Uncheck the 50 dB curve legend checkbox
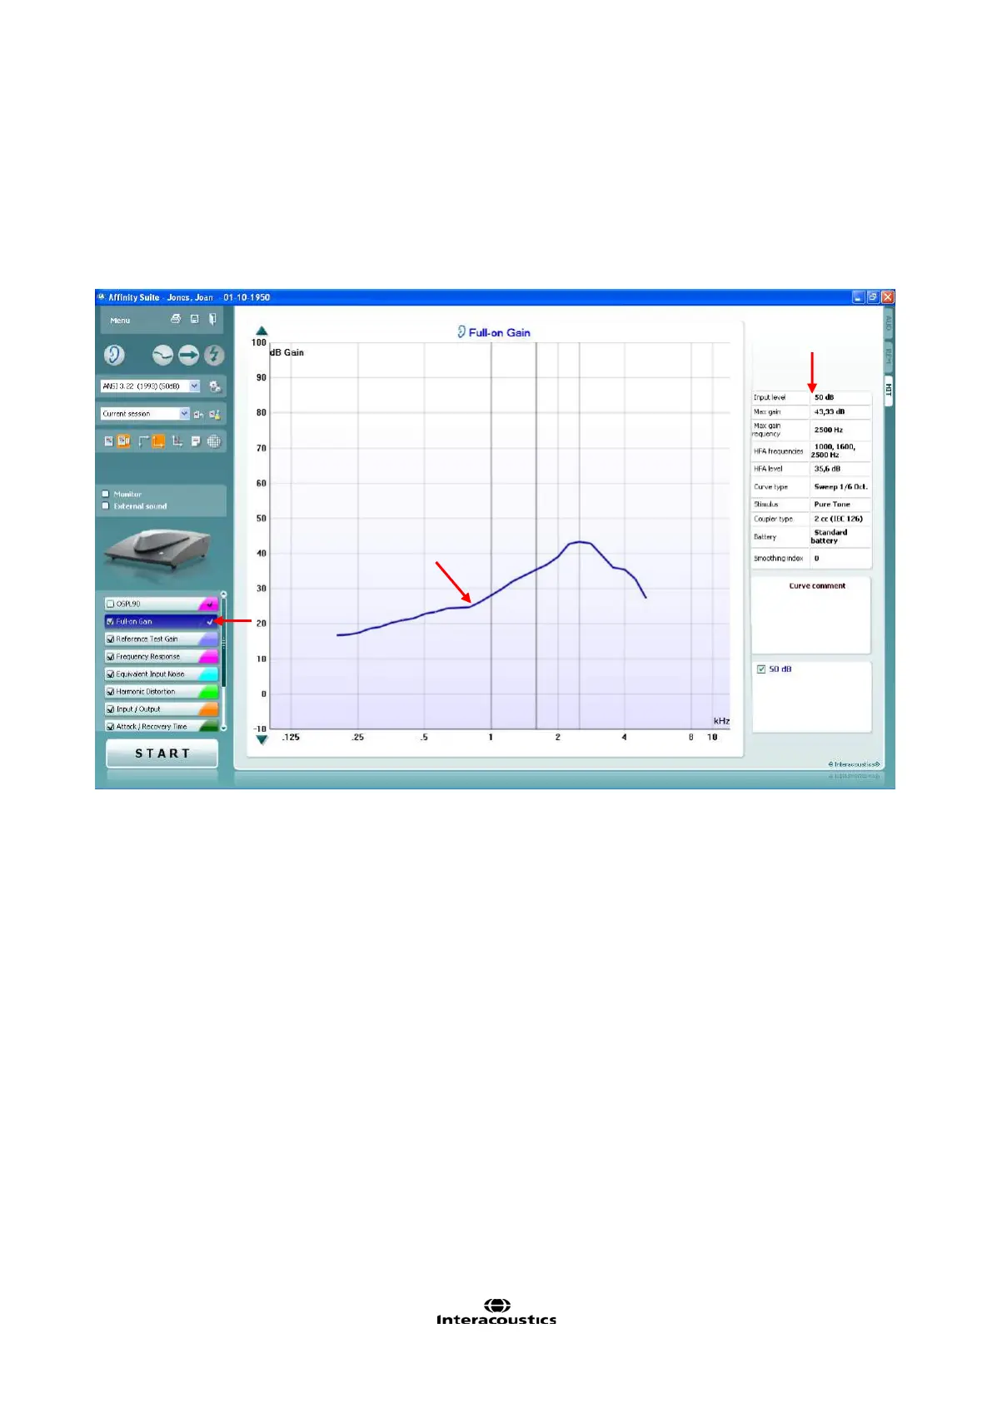 (760, 669)
